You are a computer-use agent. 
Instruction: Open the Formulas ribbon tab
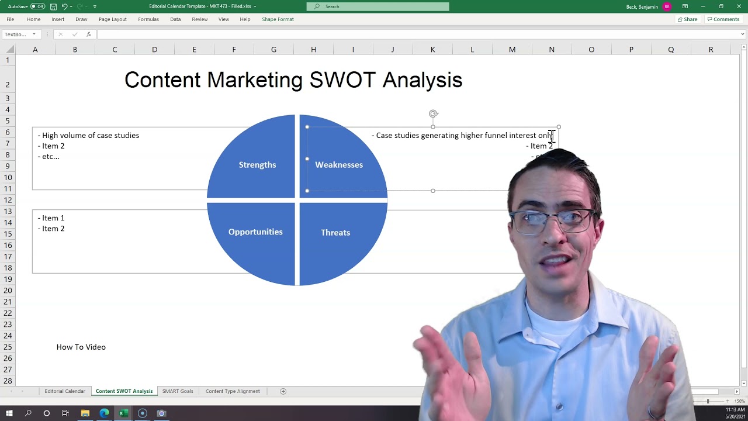[148, 19]
